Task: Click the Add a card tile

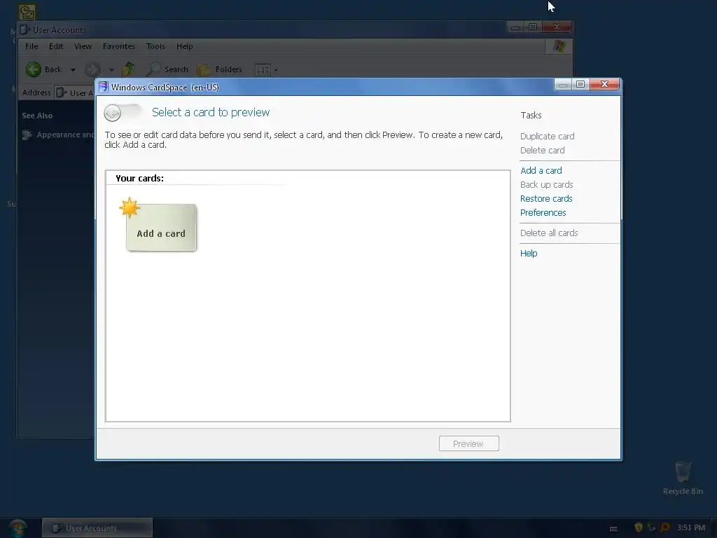Action: tap(161, 228)
